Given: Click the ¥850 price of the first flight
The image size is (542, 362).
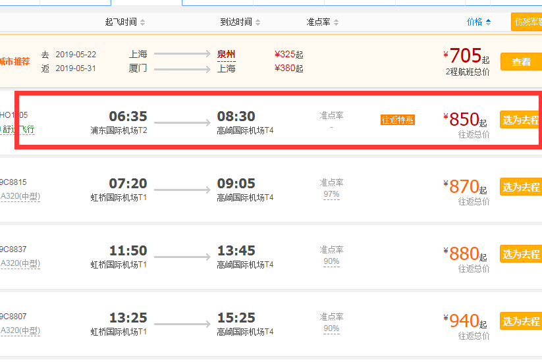Looking at the screenshot, I should coord(464,119).
